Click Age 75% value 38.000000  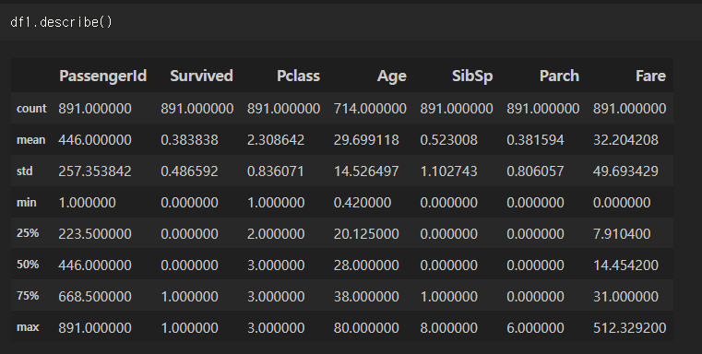pyautogui.click(x=366, y=296)
